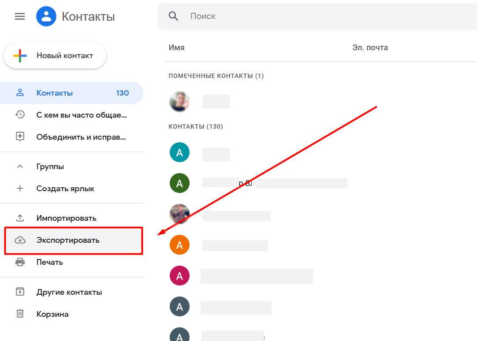Click the green A contact avatar
The height and width of the screenshot is (341, 477).
[179, 183]
